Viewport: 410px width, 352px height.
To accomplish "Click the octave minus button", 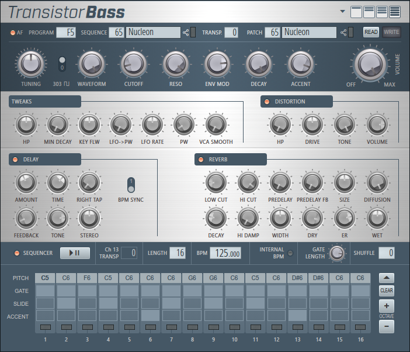I will [386, 326].
